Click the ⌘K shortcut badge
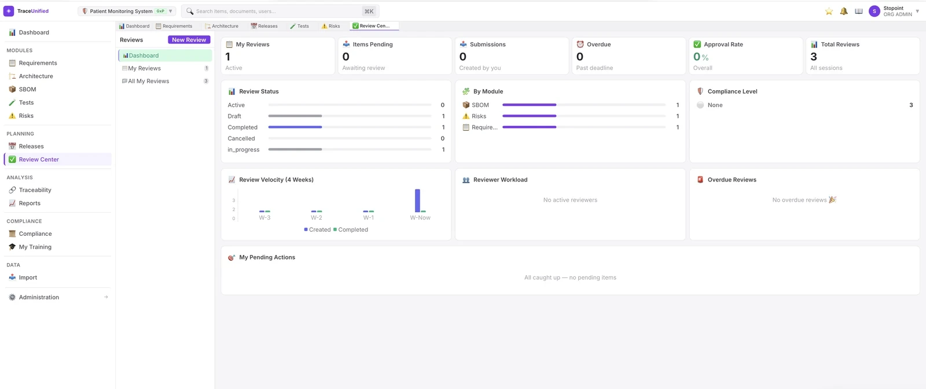 [x=369, y=11]
